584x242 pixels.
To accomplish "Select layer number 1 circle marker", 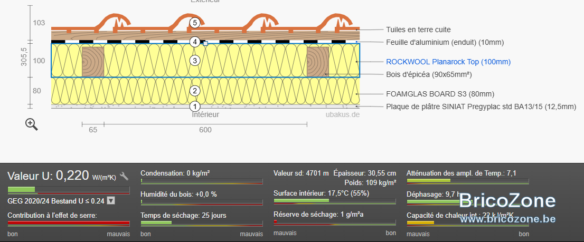I will 195,107.
